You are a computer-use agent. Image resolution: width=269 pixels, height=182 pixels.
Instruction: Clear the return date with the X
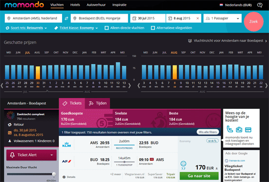click(x=198, y=18)
